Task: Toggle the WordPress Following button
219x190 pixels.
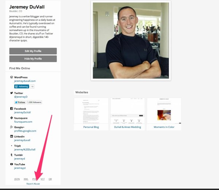Action: (22, 87)
